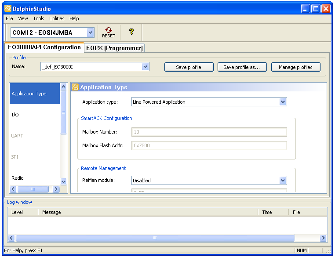335x257 pixels.
Task: Click the Manage profiles button
Action: 296,67
